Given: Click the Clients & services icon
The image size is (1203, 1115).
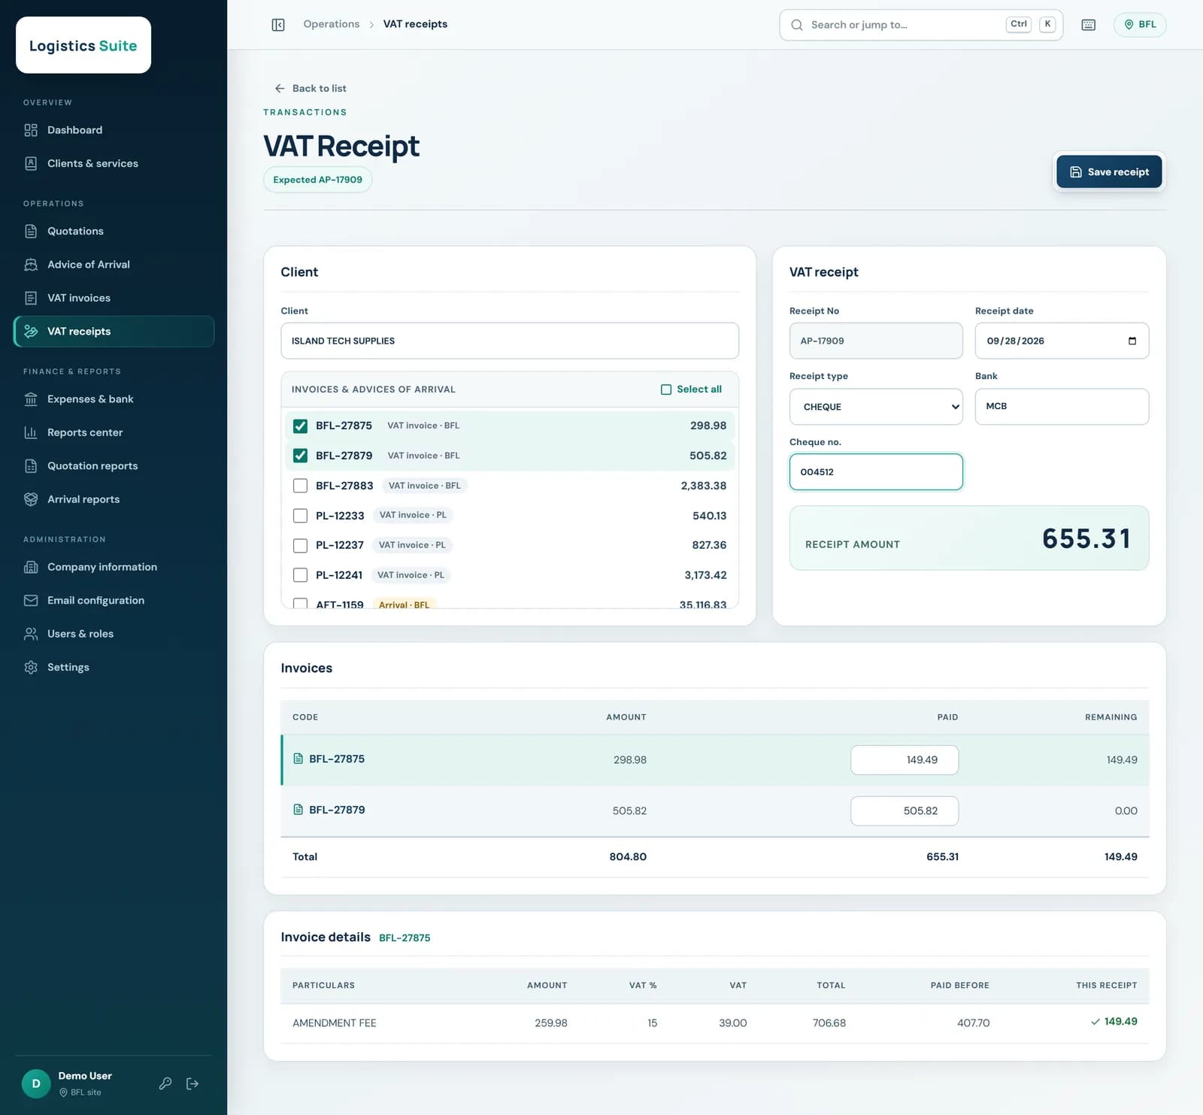Looking at the screenshot, I should tap(31, 163).
